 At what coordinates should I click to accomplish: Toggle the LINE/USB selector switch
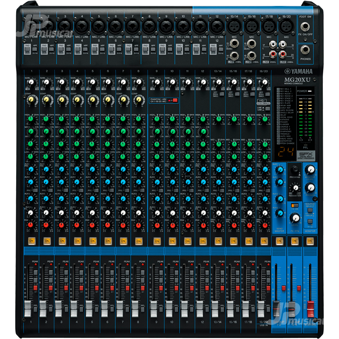point(267,109)
